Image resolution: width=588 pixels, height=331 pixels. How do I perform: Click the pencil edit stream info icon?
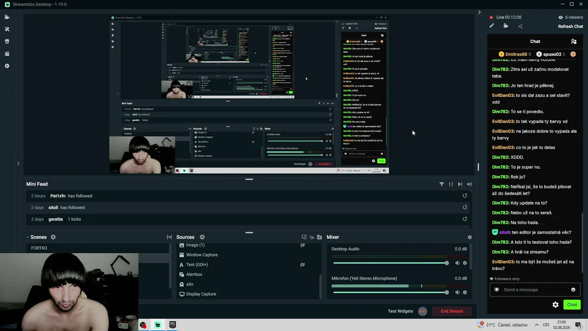[492, 26]
